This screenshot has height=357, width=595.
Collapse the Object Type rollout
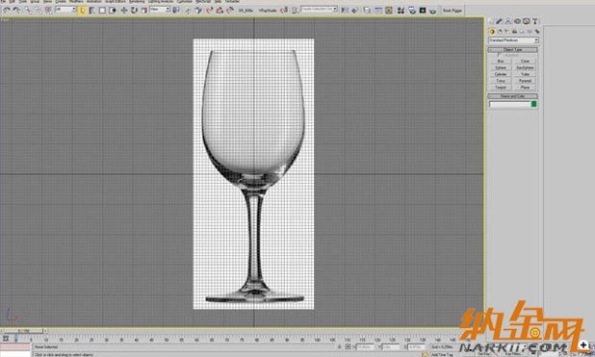click(512, 50)
